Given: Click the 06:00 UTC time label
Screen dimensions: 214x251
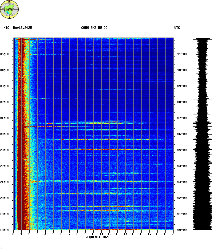Looking at the screenshot, I should click(x=181, y=134).
